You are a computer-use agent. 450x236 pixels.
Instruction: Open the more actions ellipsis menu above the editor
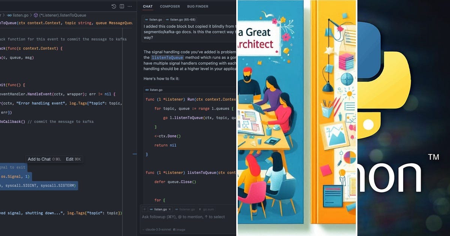coord(130,6)
